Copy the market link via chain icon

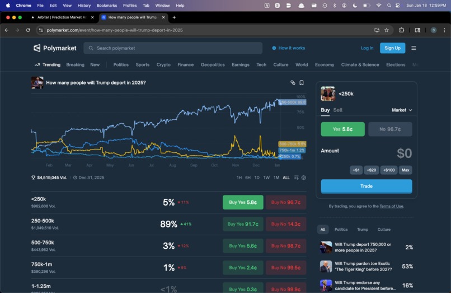click(293, 83)
